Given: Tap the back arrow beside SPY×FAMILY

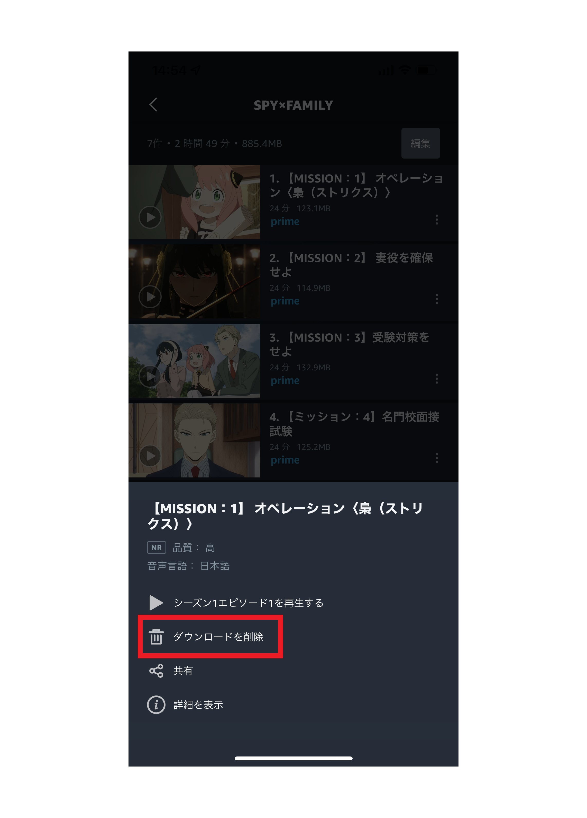Looking at the screenshot, I should 153,105.
